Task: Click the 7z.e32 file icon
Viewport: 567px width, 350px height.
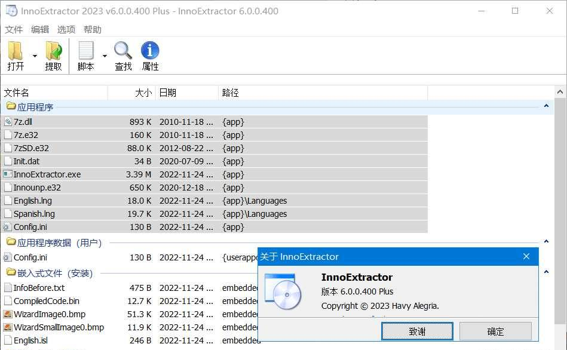Action: tap(8, 135)
